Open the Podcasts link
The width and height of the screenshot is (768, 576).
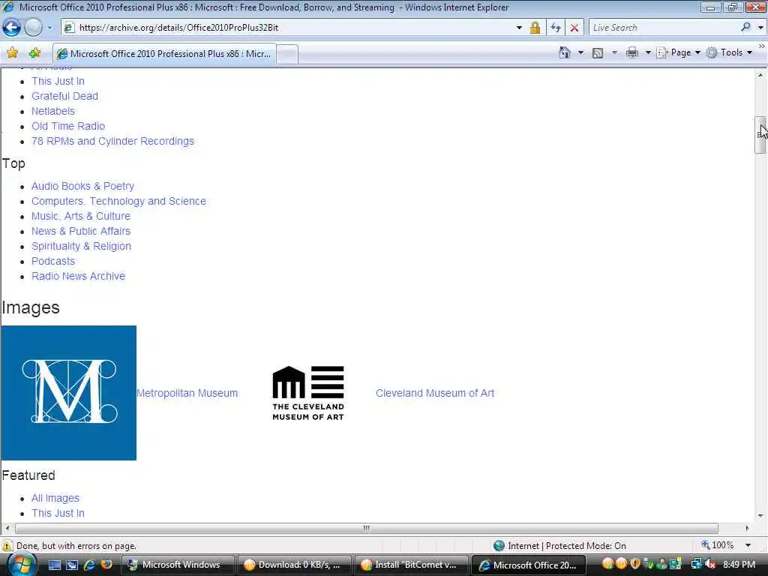[x=53, y=261]
